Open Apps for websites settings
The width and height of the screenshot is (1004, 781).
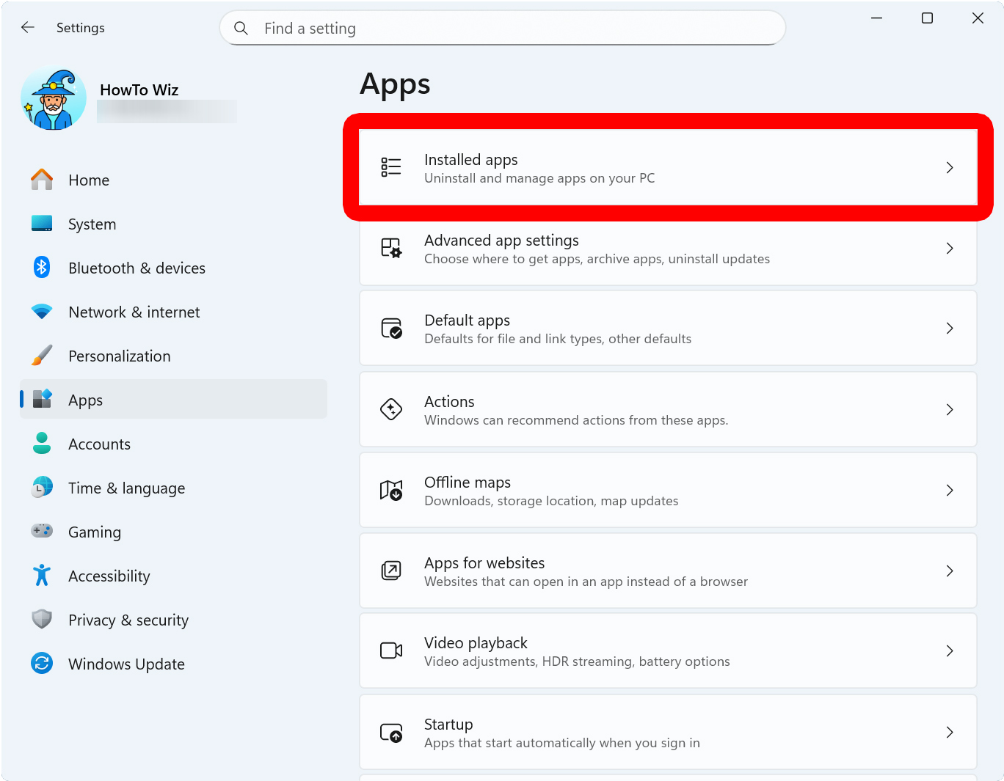click(x=585, y=571)
